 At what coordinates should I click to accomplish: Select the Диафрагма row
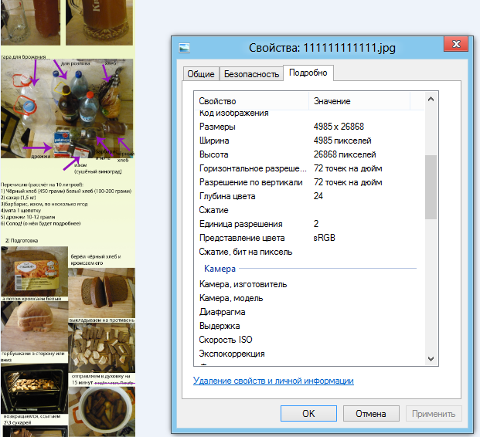[x=309, y=312]
